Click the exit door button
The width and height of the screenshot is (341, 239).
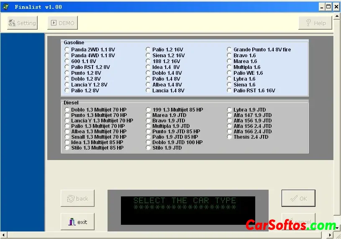point(77,222)
